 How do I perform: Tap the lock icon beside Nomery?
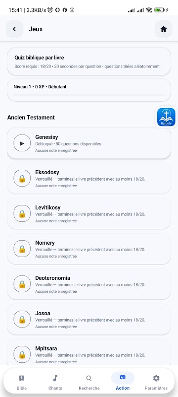pos(22,249)
